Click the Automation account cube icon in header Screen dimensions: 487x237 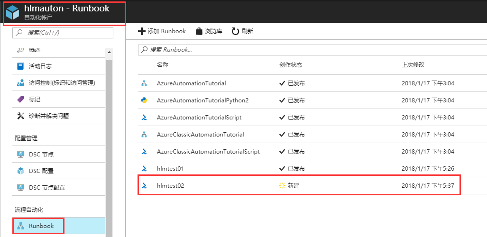[13, 12]
